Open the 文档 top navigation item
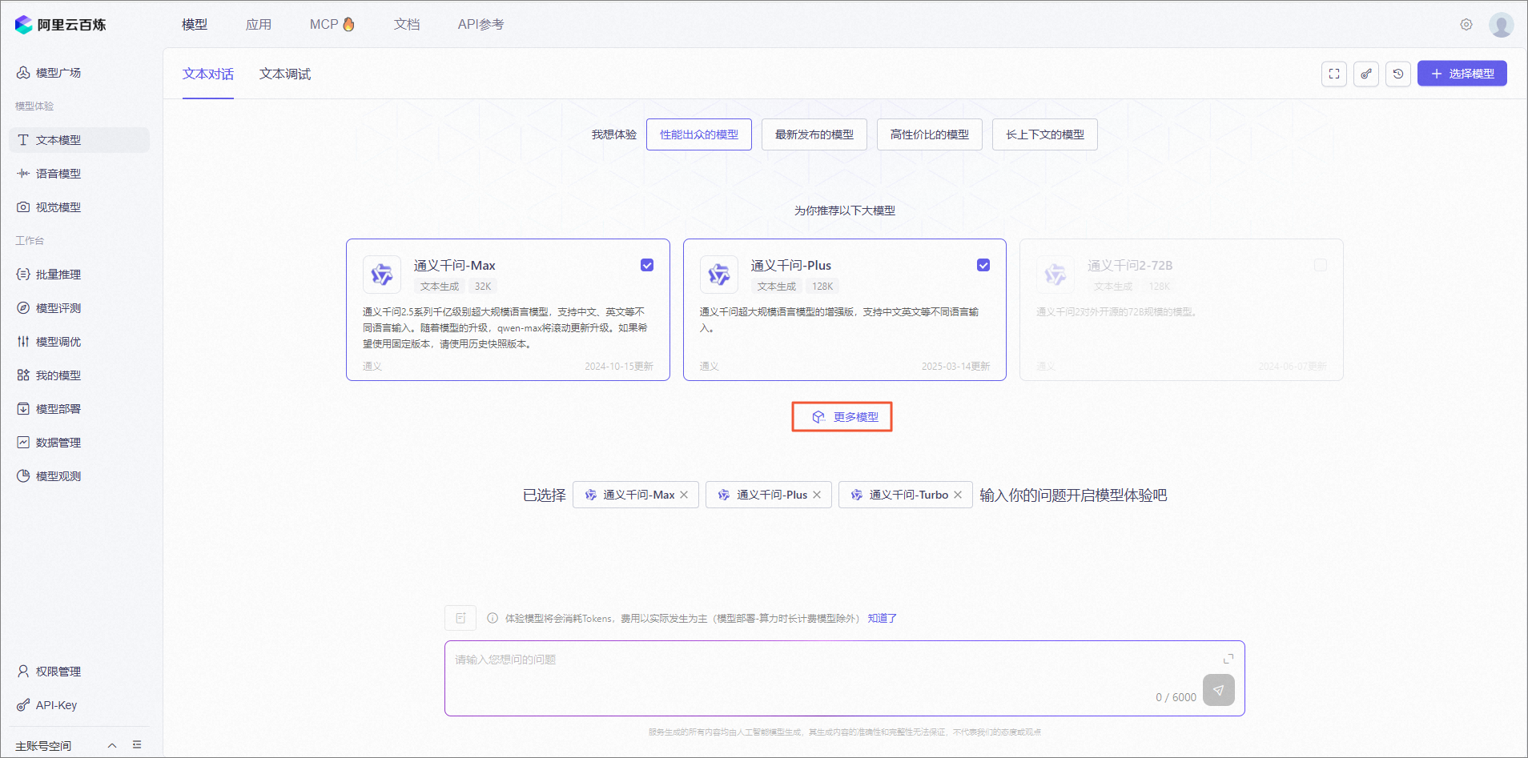1528x758 pixels. [407, 25]
